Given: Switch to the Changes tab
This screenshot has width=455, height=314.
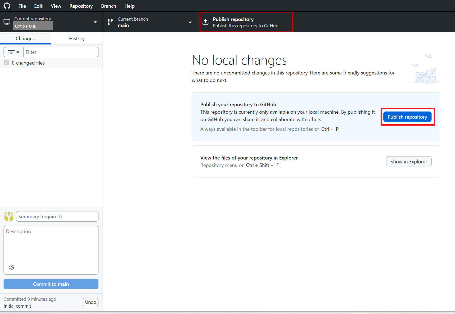Looking at the screenshot, I should pyautogui.click(x=25, y=38).
